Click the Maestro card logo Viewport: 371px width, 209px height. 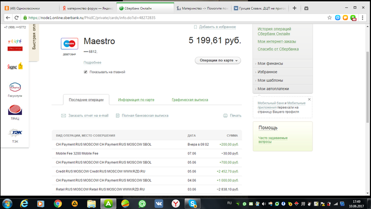point(70,44)
